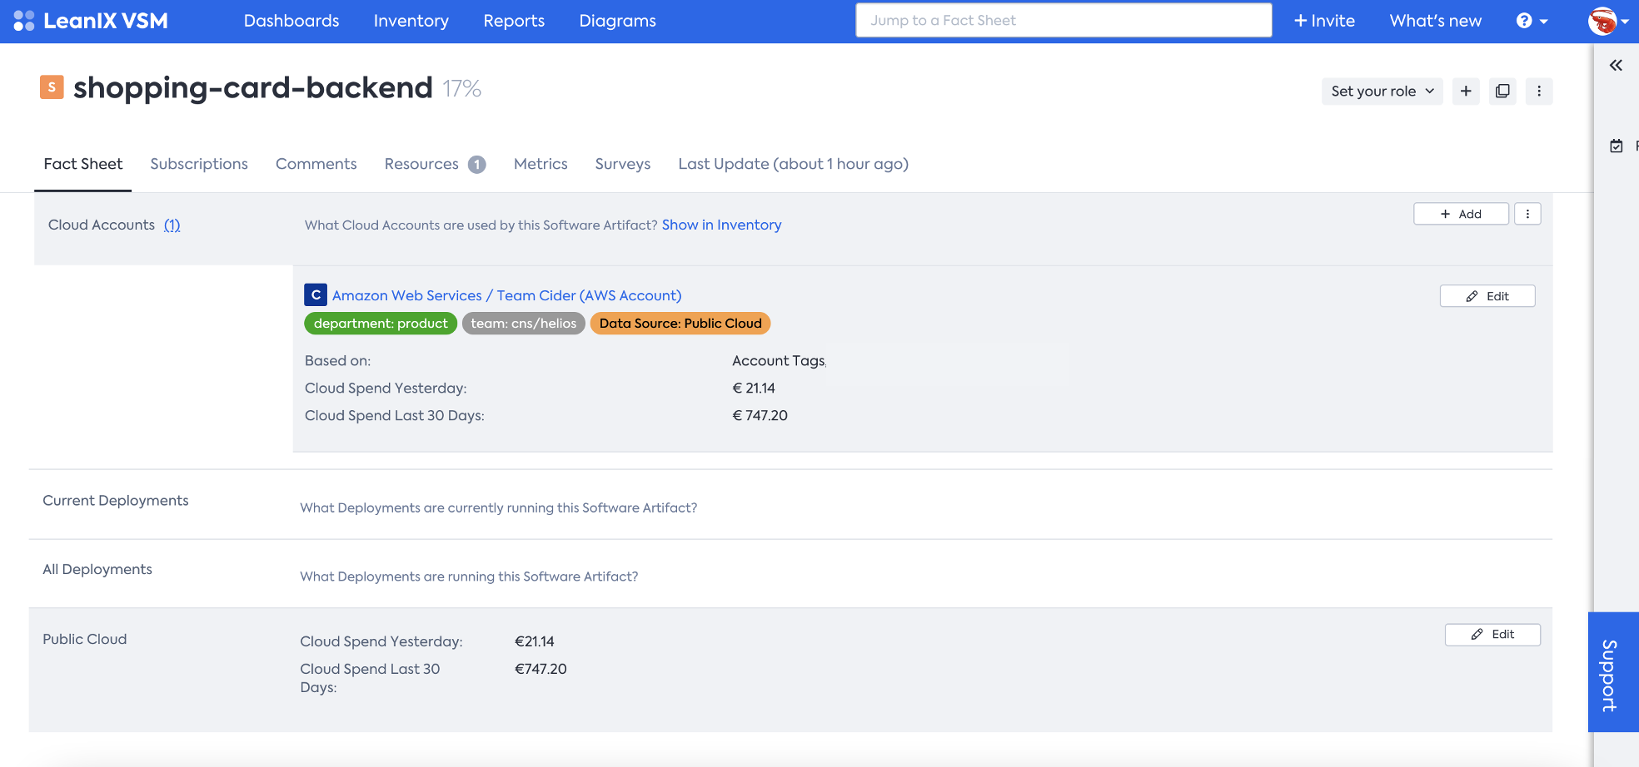Click the € 21.14 value under AWS account
Image resolution: width=1639 pixels, height=767 pixels.
click(754, 388)
